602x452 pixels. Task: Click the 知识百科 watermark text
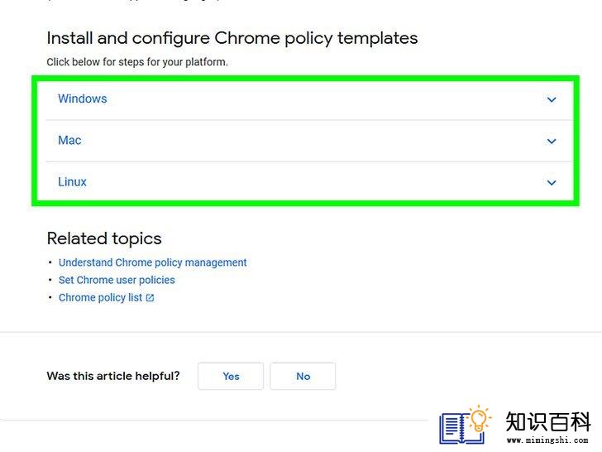click(x=548, y=421)
